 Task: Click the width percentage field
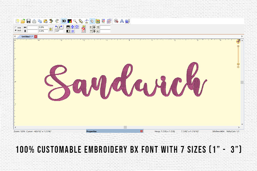pos(43,27)
